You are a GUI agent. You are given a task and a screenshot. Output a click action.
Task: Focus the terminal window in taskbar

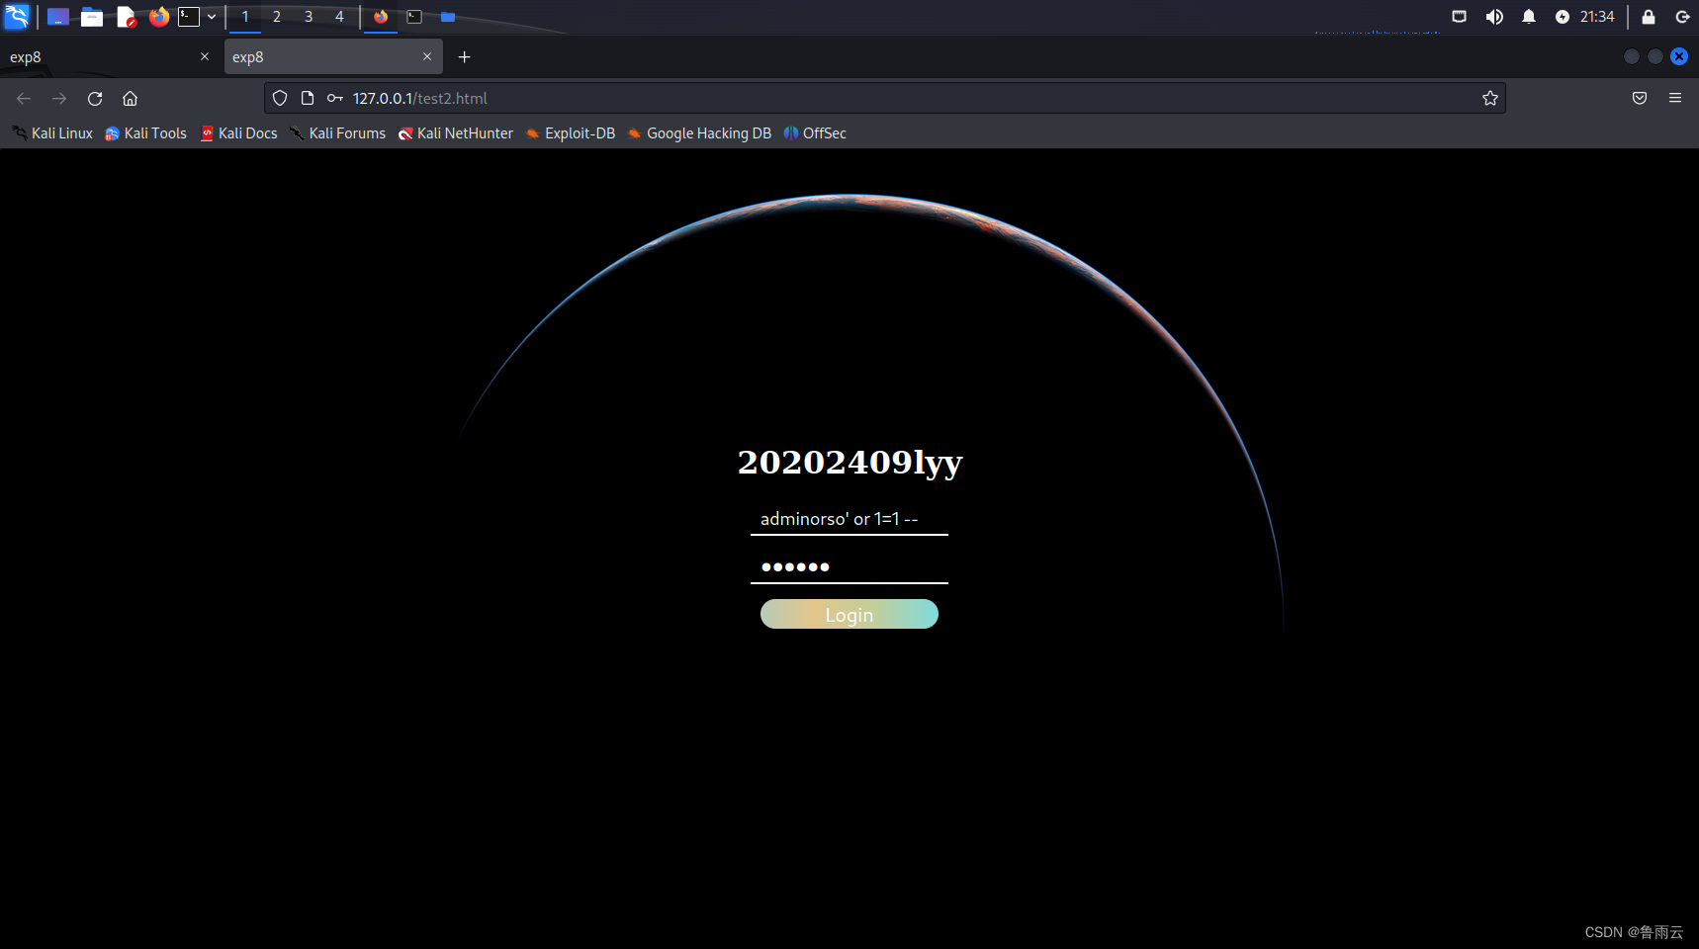(x=414, y=17)
